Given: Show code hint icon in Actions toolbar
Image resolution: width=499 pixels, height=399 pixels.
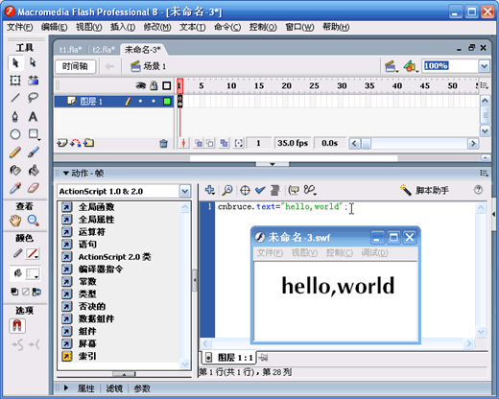Looking at the screenshot, I should [x=294, y=190].
